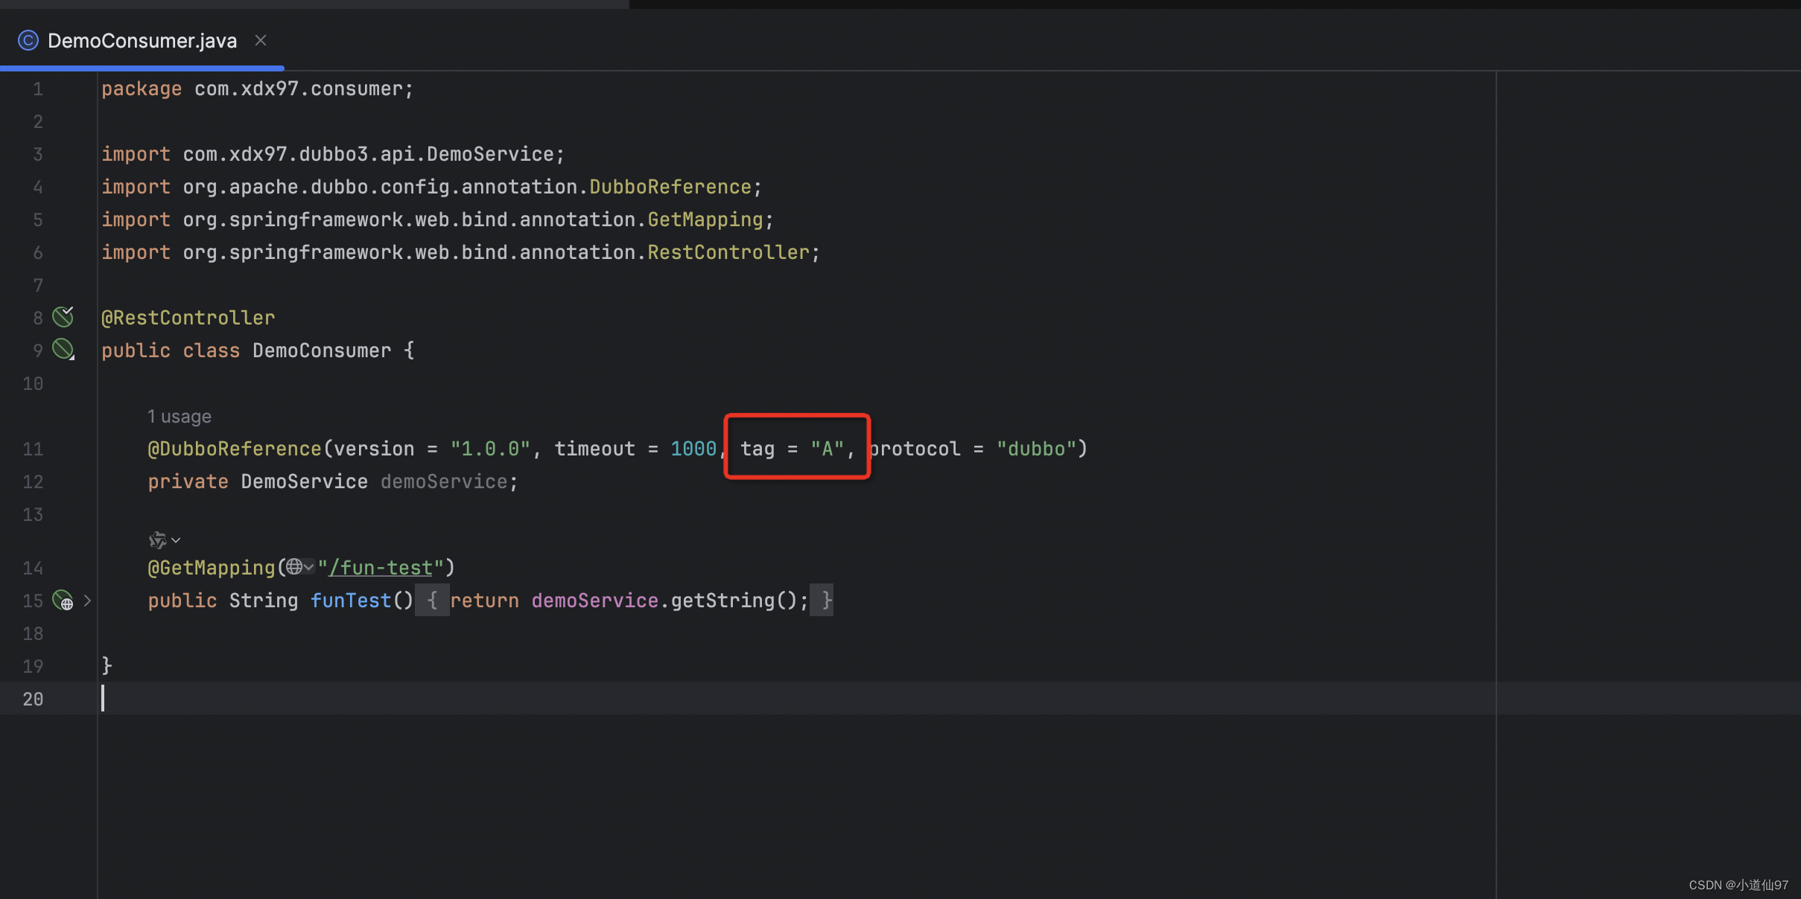Click the protocol value "dubbo"
1801x899 pixels.
(x=1037, y=449)
